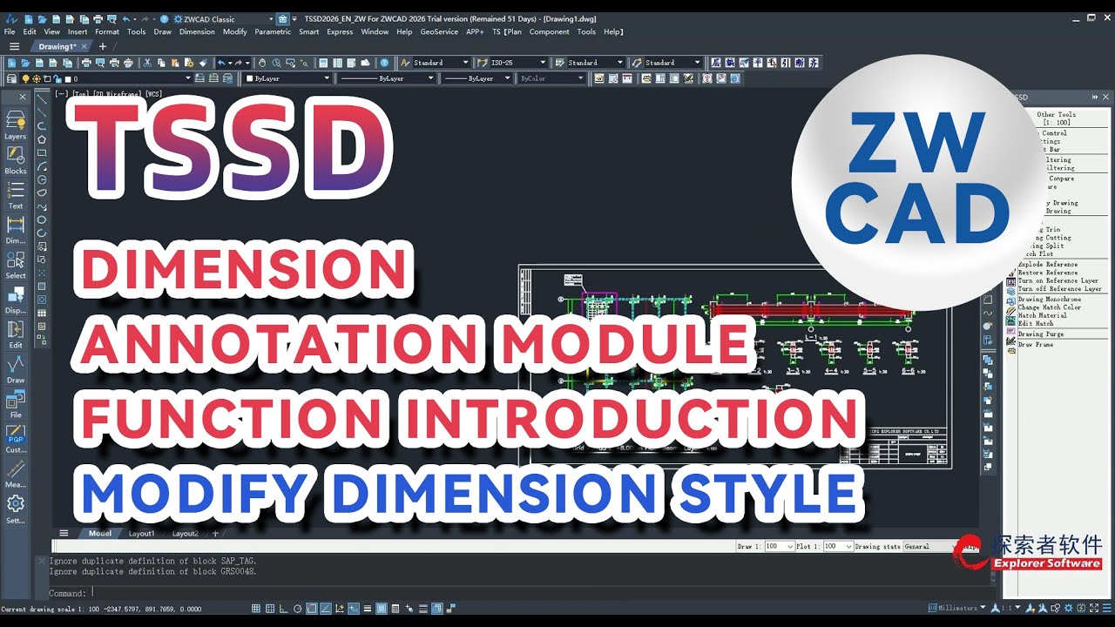The image size is (1115, 627).
Task: Open the hamburger menu beside Drawing1 tab
Action: tap(14, 46)
